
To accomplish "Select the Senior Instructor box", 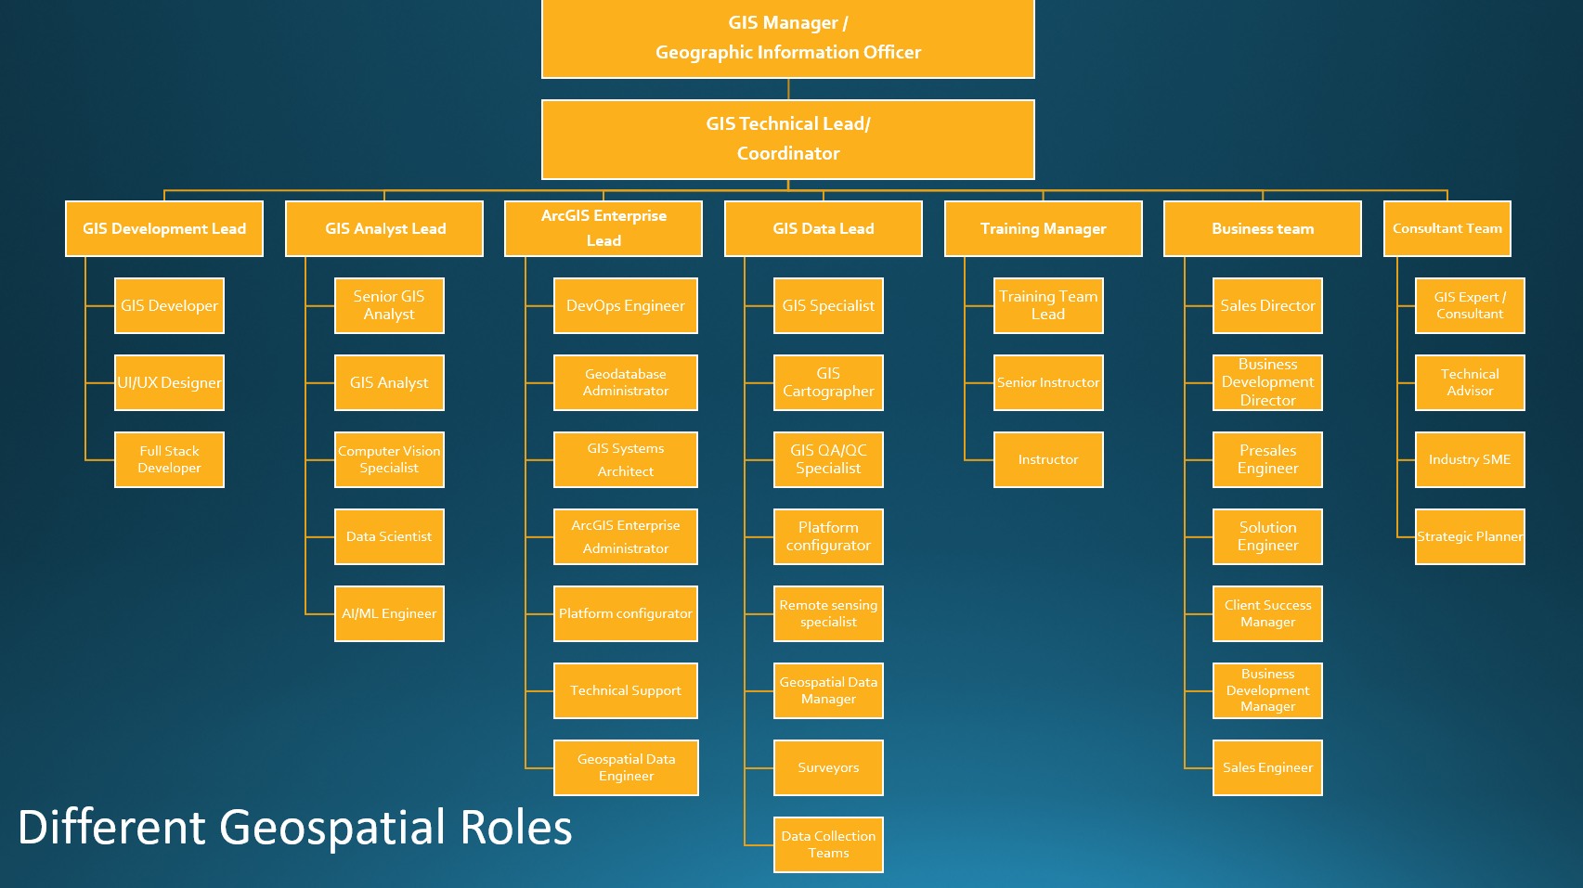I will point(1048,382).
